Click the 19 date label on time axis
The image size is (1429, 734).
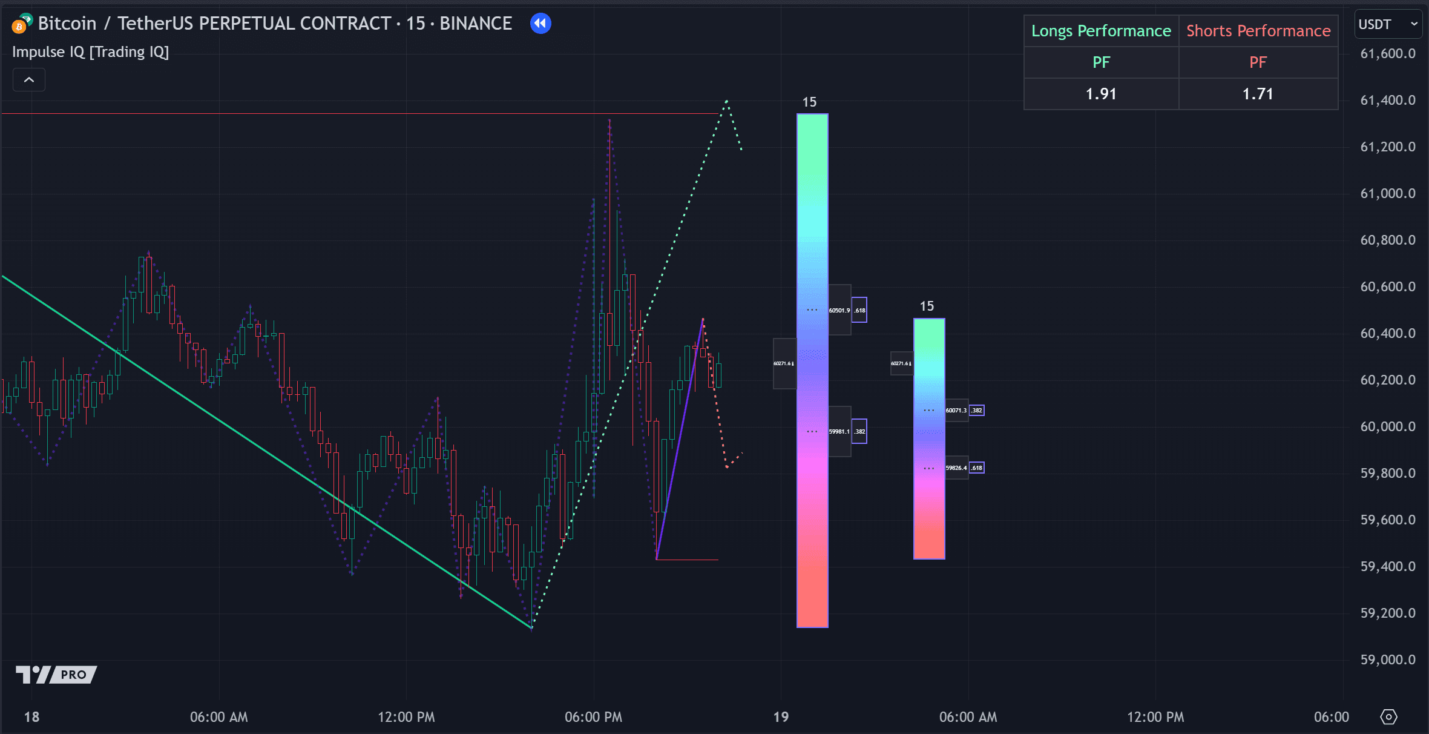pyautogui.click(x=781, y=717)
